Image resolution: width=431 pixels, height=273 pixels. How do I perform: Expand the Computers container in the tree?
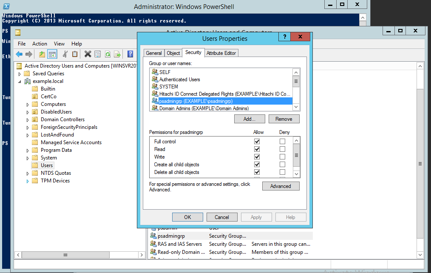[x=27, y=104]
